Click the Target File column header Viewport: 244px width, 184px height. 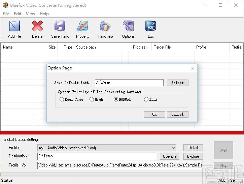(x=173, y=47)
